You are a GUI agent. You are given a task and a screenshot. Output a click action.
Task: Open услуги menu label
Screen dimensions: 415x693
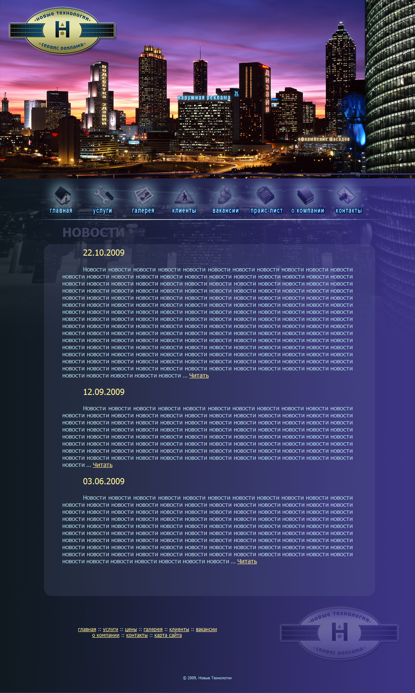click(103, 211)
